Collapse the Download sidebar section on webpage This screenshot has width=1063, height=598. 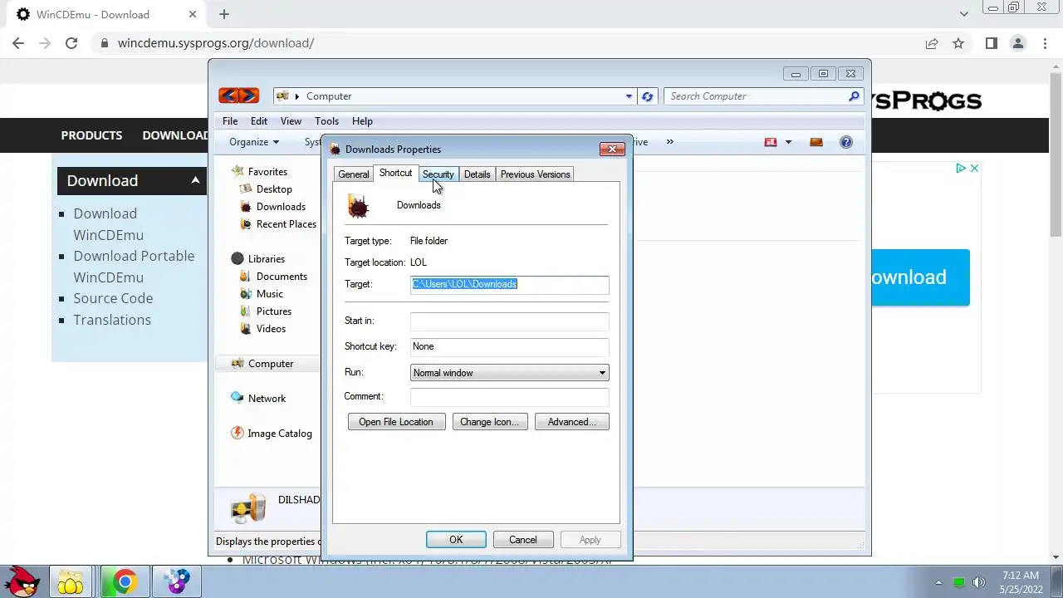tap(195, 180)
